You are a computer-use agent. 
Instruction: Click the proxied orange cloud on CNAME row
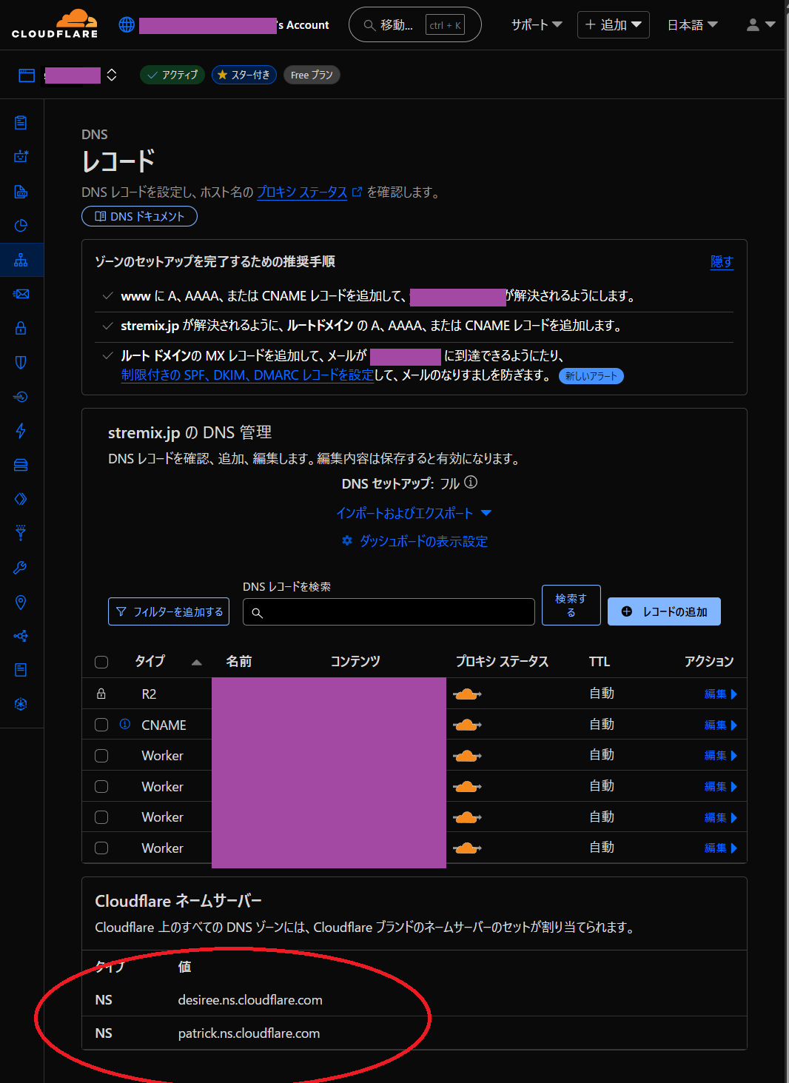(467, 725)
